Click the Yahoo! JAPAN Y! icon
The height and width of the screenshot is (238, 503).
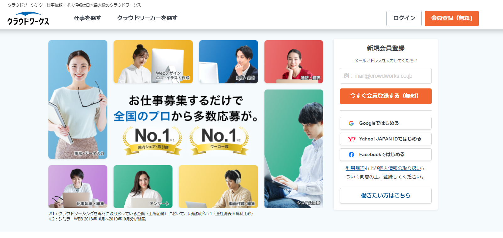click(351, 139)
